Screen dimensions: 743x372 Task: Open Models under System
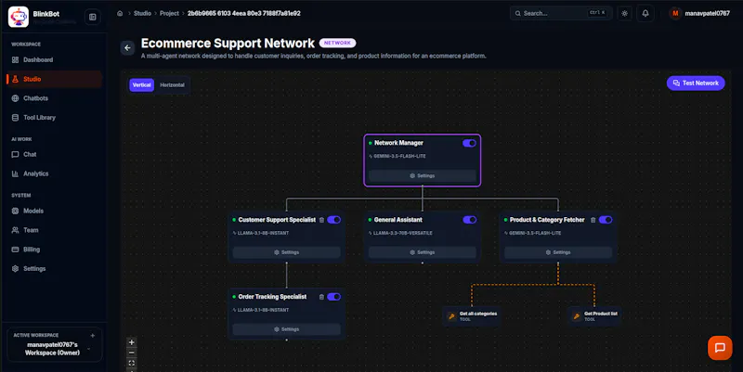[x=55, y=211]
